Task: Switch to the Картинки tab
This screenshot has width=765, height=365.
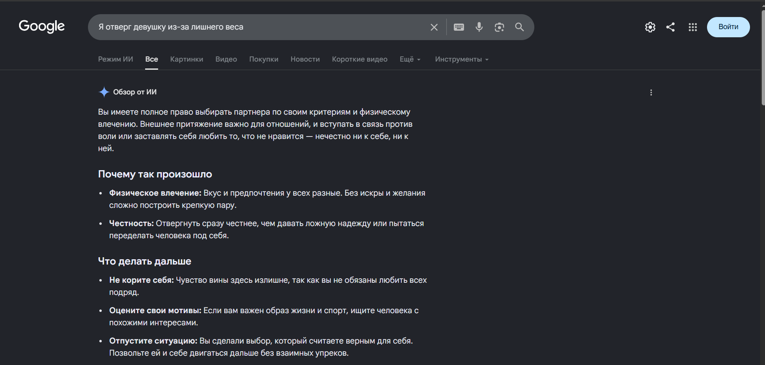Action: [x=186, y=59]
